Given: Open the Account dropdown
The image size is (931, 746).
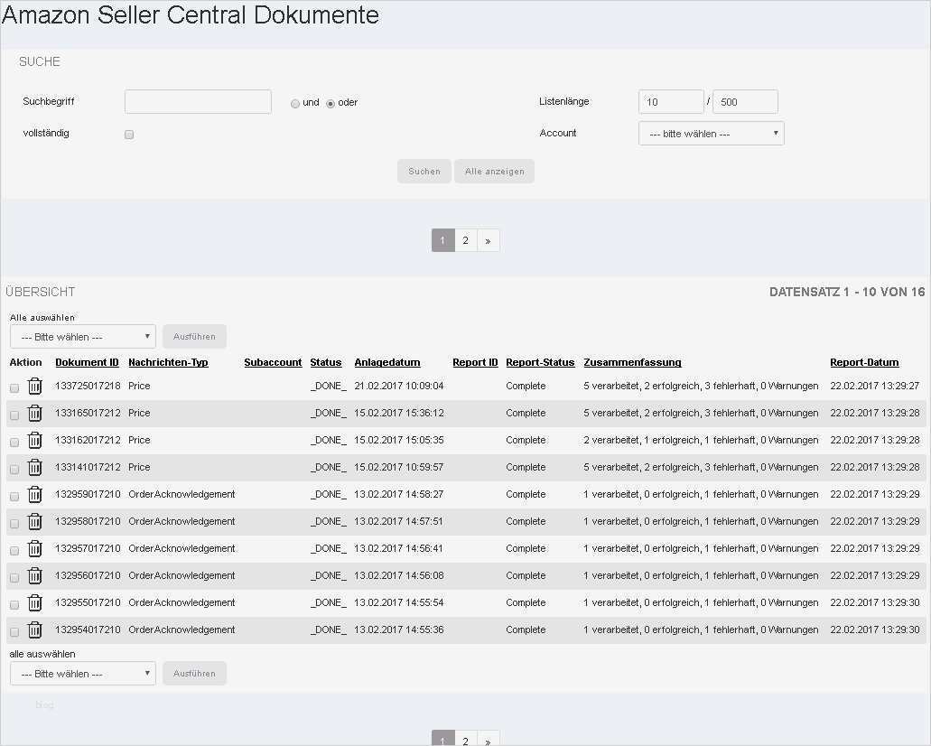Looking at the screenshot, I should tap(712, 134).
